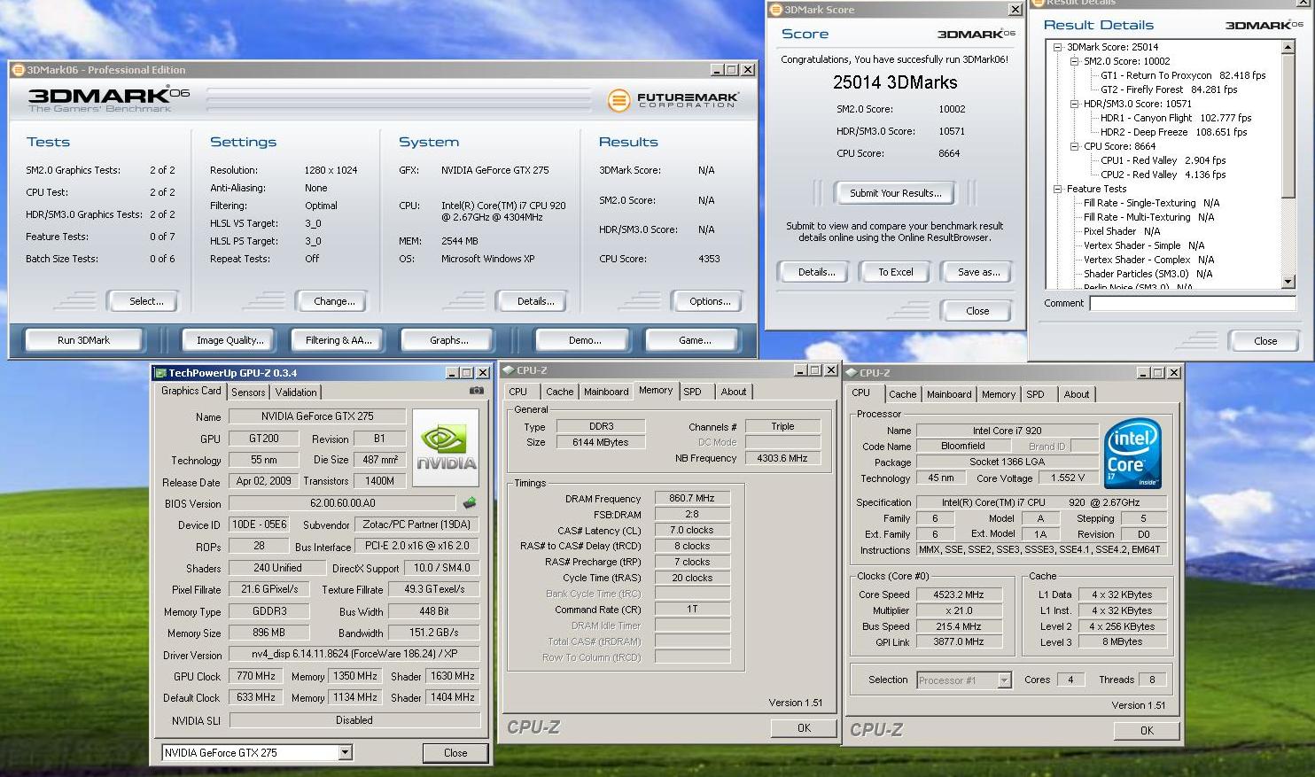Click the Run 3DMark button
The image size is (1315, 777).
click(x=84, y=340)
